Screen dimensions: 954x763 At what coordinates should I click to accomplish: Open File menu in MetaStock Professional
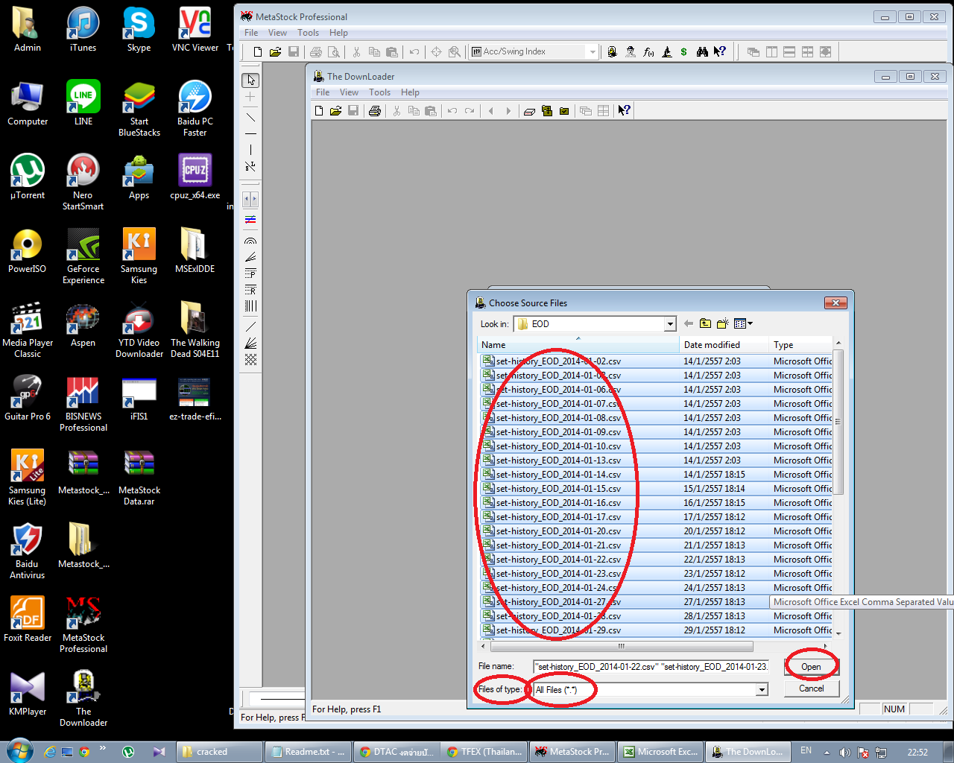point(251,33)
